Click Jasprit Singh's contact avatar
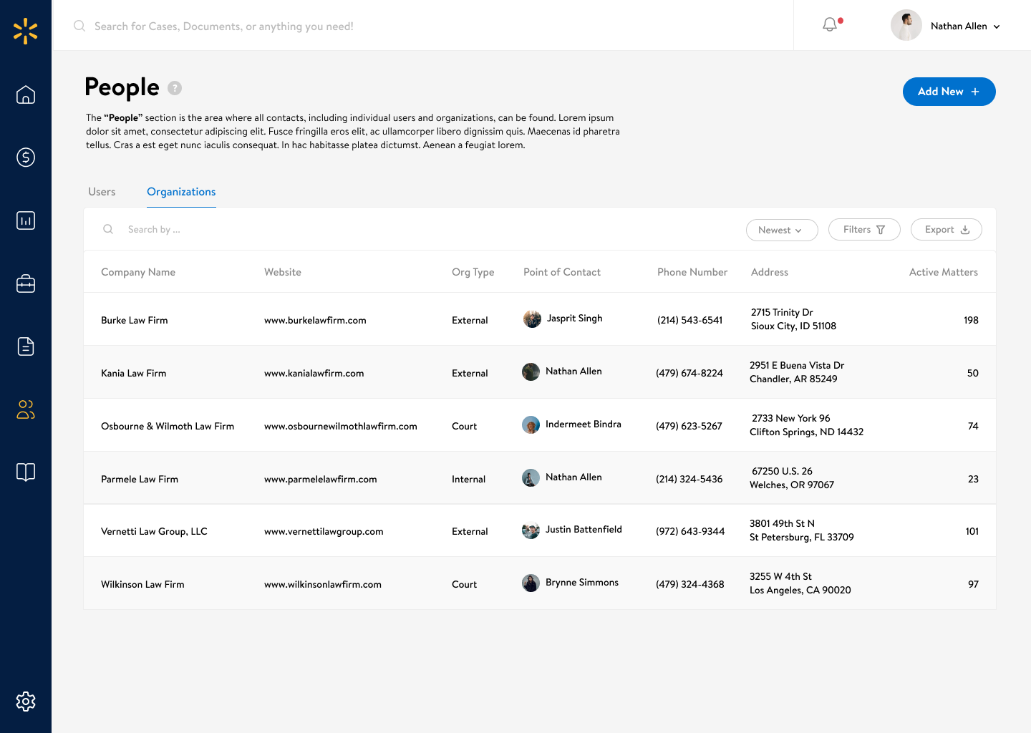Image resolution: width=1031 pixels, height=733 pixels. pos(532,319)
